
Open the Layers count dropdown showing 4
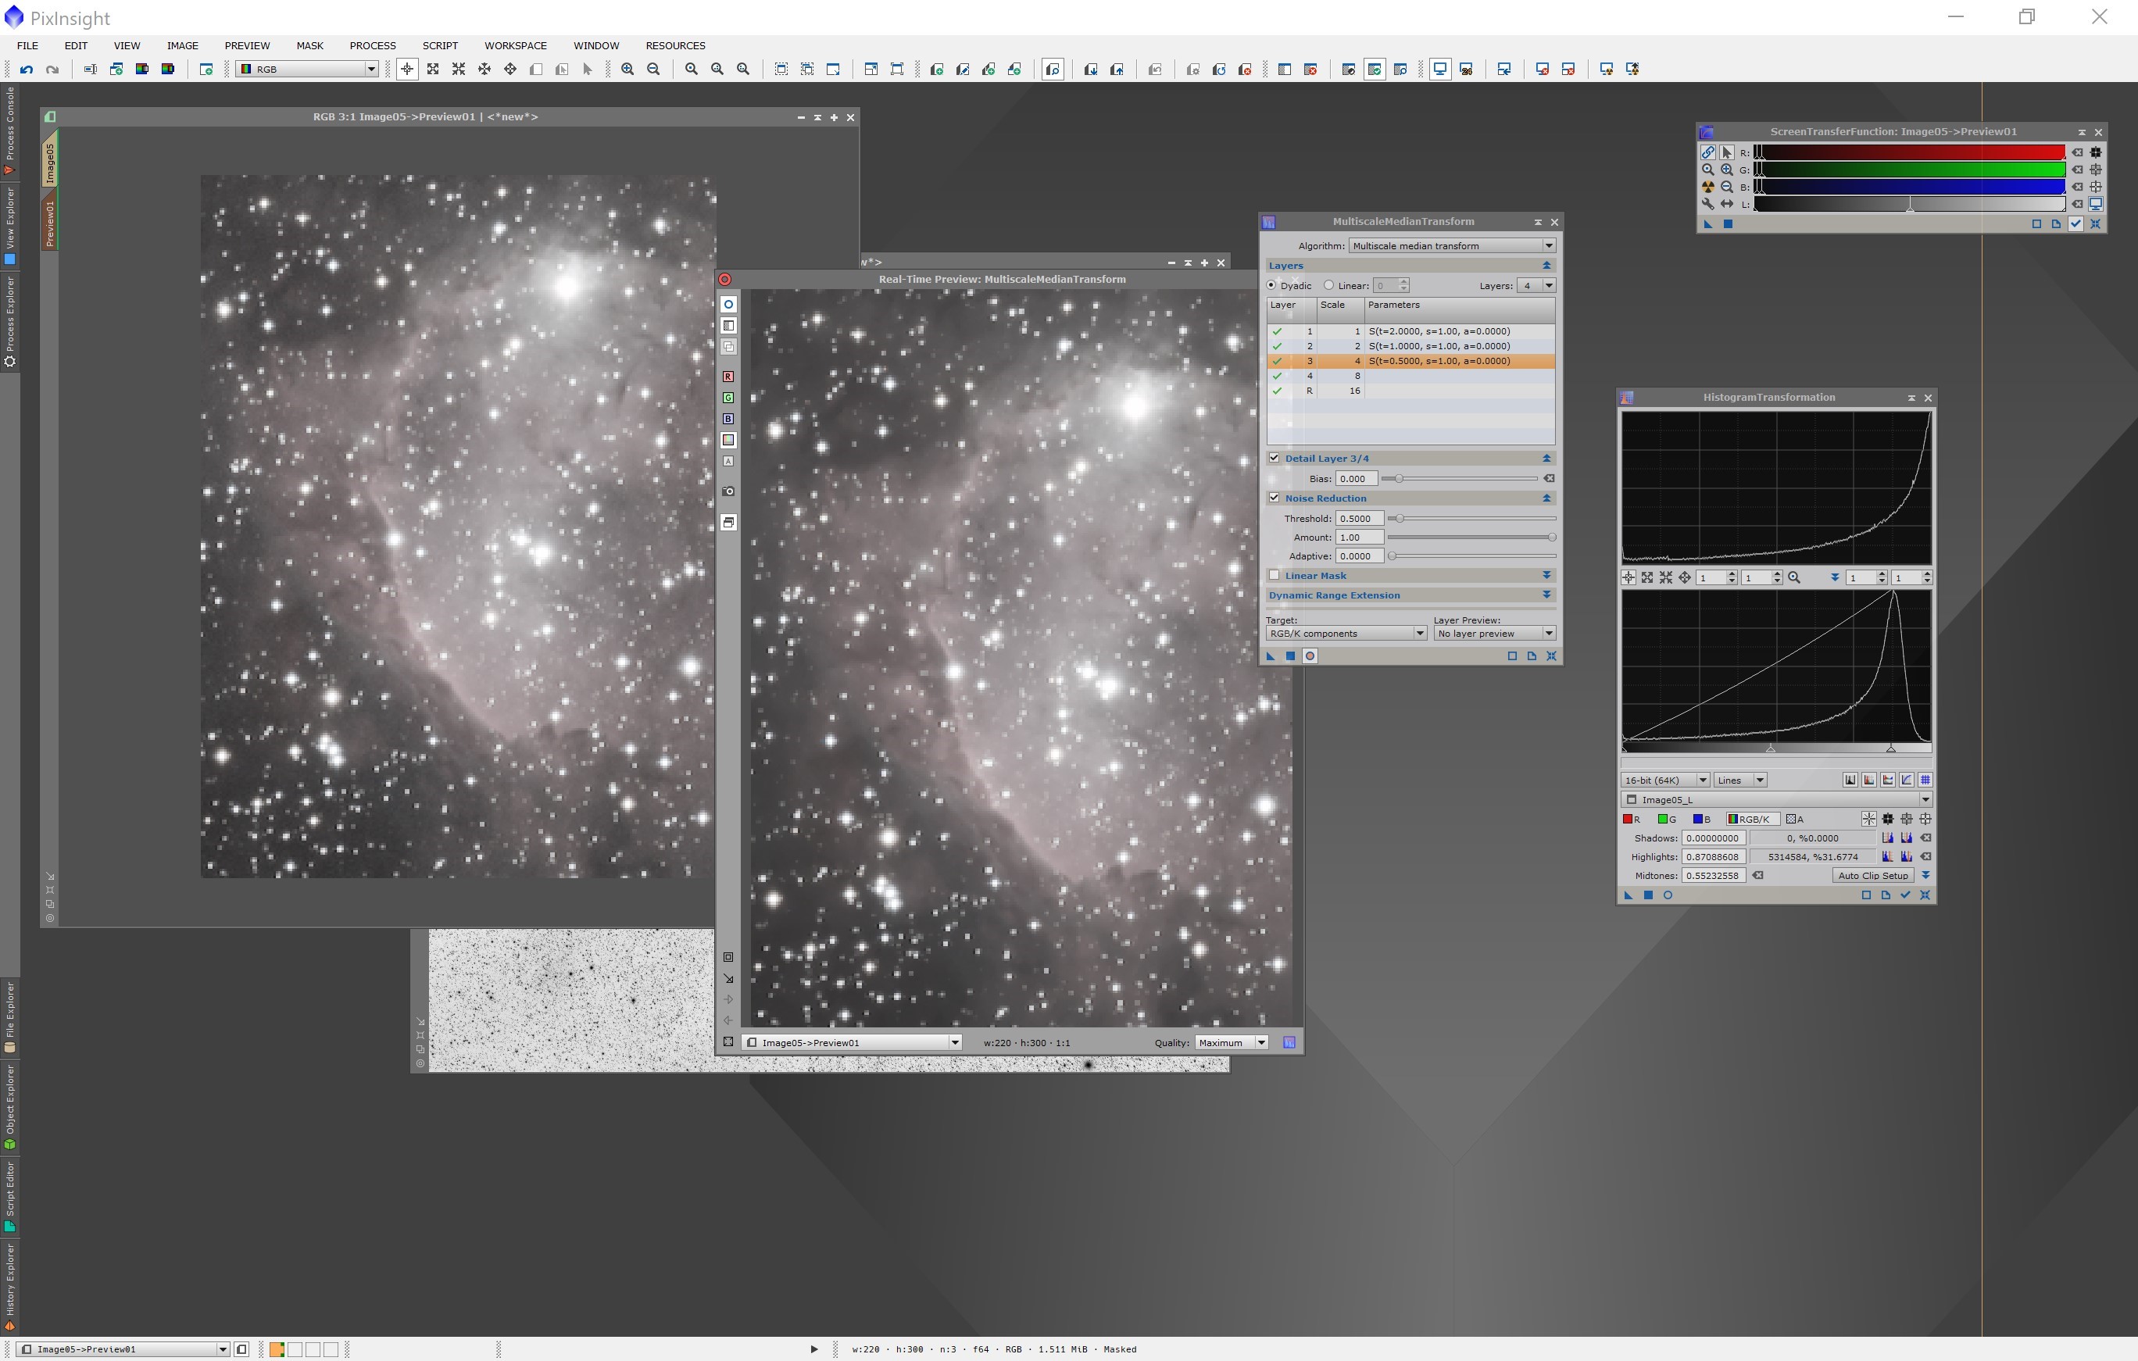1536,286
